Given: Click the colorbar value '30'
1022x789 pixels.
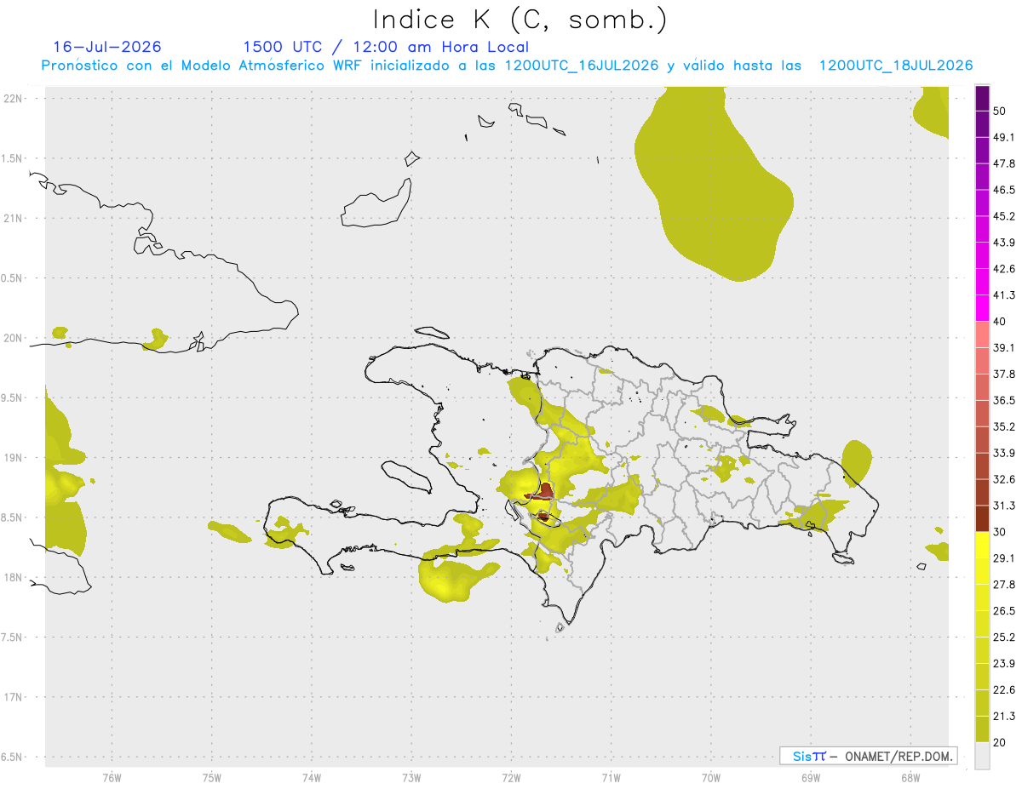Looking at the screenshot, I should pyautogui.click(x=1000, y=532).
